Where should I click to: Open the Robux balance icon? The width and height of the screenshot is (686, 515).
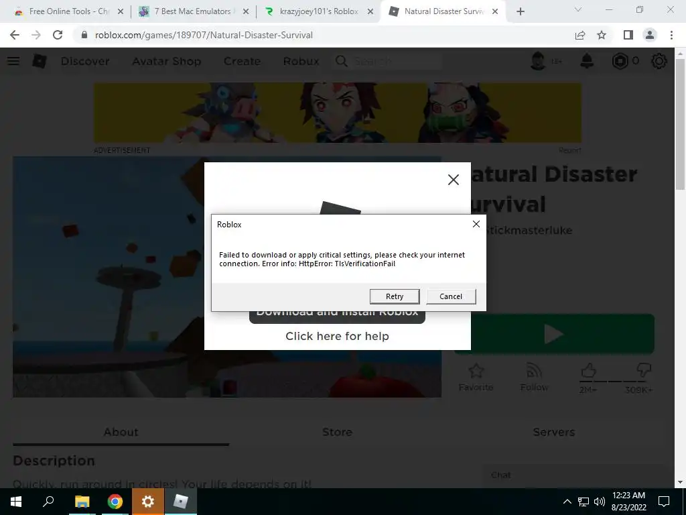pyautogui.click(x=620, y=61)
